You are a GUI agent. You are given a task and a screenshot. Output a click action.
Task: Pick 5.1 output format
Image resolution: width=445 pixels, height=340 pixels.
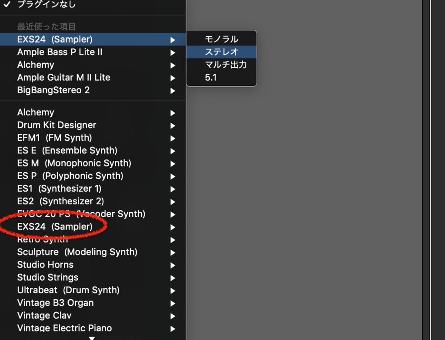point(221,77)
